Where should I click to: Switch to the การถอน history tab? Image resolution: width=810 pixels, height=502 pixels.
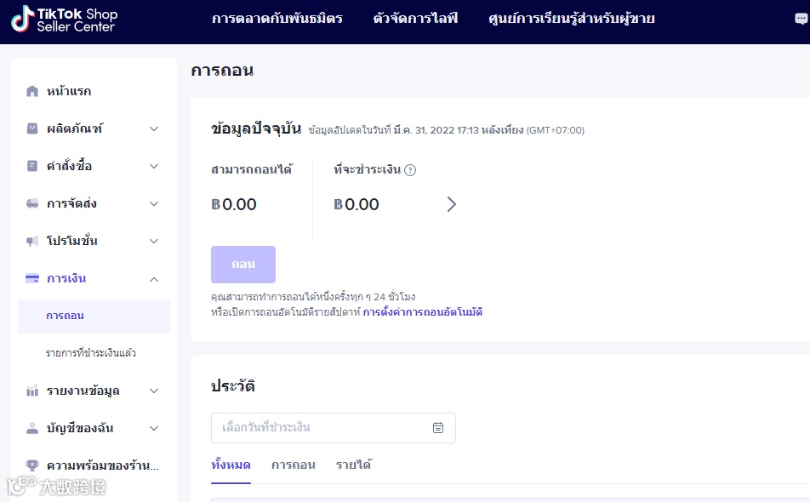[x=293, y=465]
